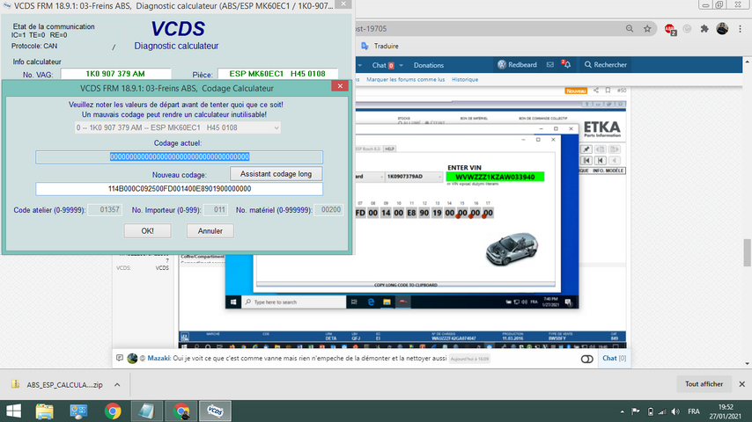Click the Annuler button
Screen dimensions: 752x422
(210, 231)
